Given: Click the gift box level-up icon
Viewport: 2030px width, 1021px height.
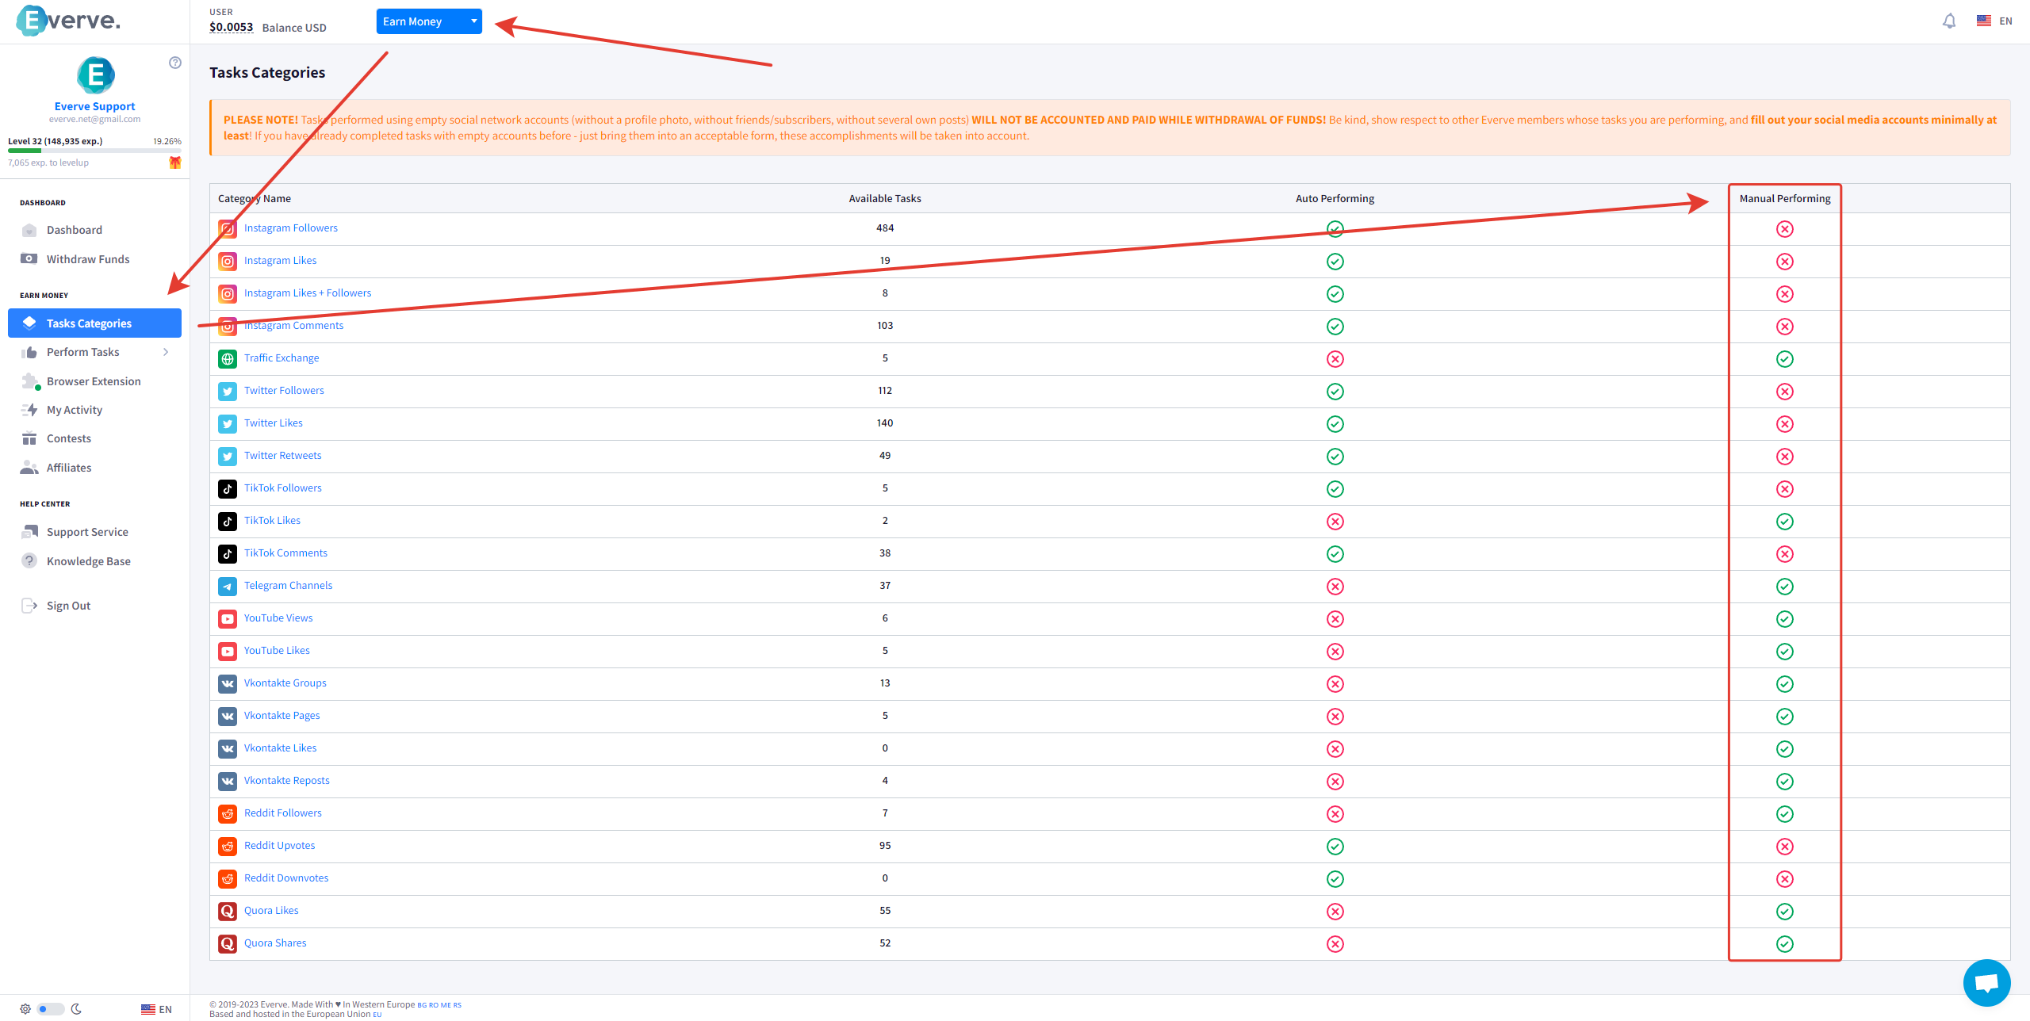Looking at the screenshot, I should click(175, 163).
